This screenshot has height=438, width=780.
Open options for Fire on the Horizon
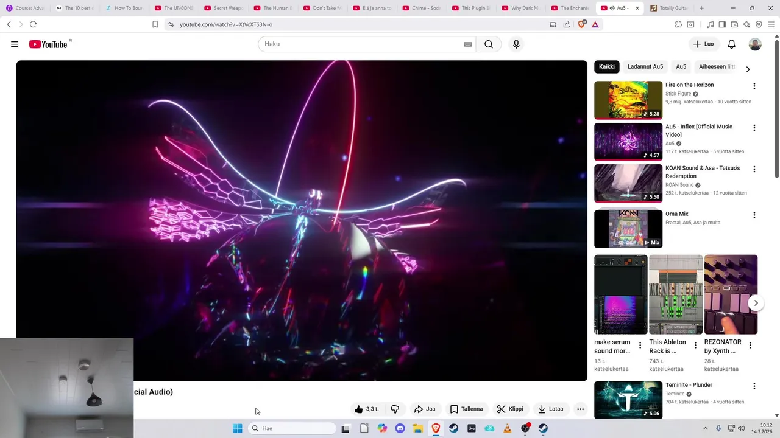coord(754,86)
